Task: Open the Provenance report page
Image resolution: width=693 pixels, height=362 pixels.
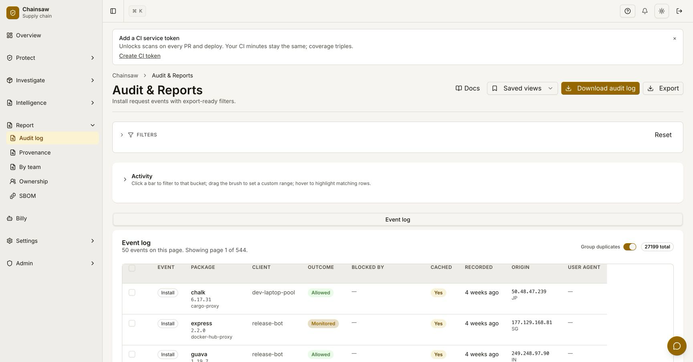Action: [53, 153]
